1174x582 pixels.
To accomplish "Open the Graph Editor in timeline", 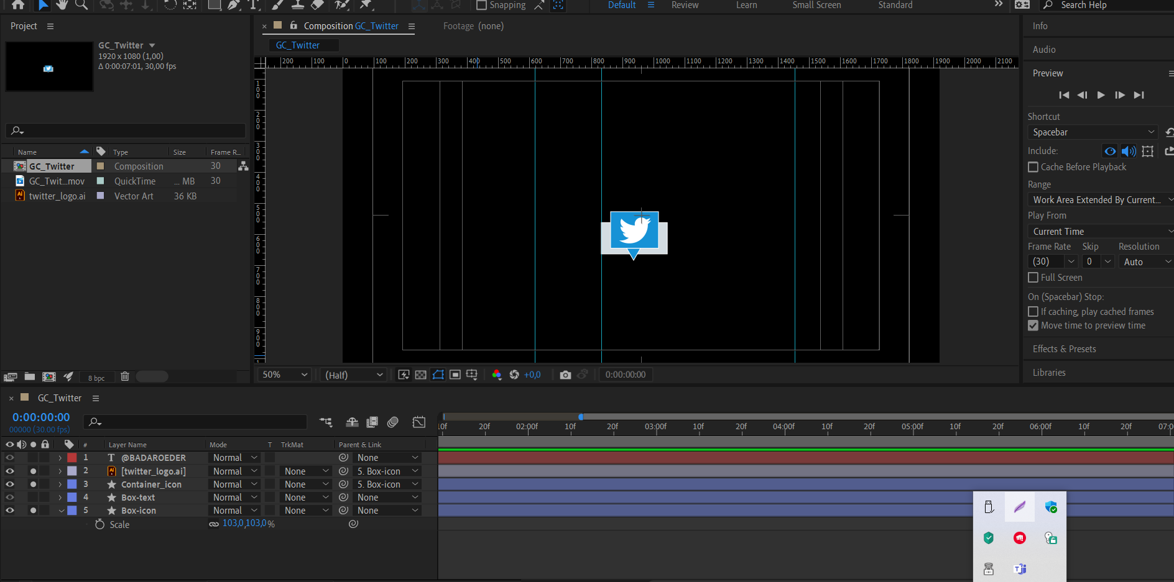I will coord(419,422).
